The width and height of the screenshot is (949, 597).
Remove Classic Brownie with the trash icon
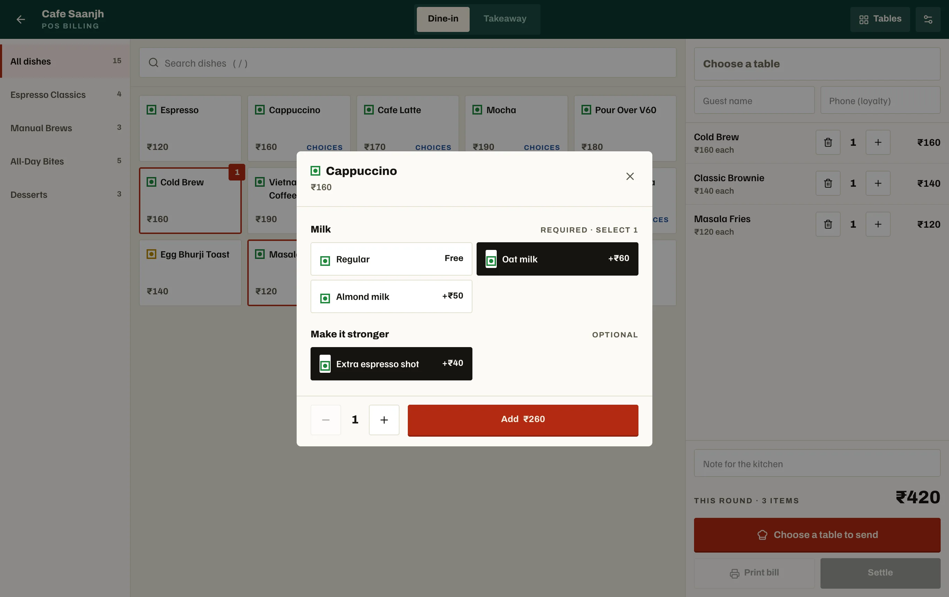(828, 183)
